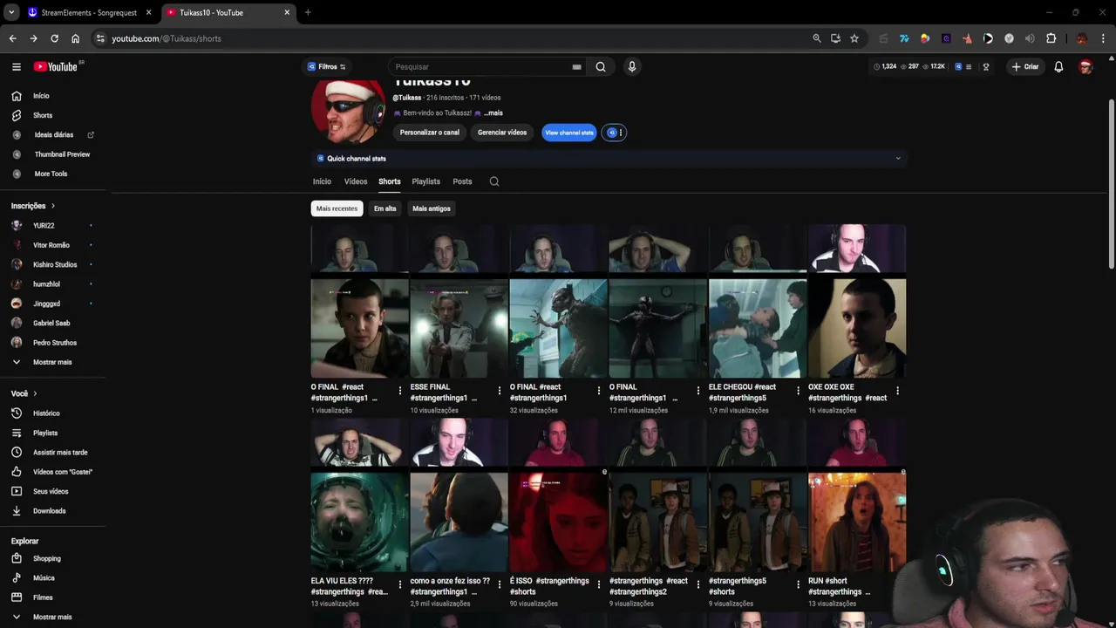Expand the Você section arrow
Image resolution: width=1116 pixels, height=628 pixels.
[35, 393]
